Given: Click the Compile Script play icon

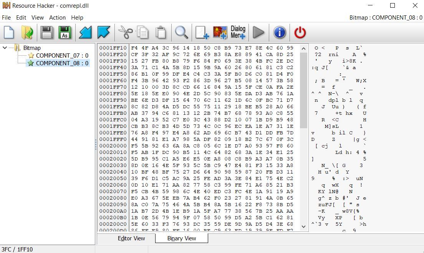Looking at the screenshot, I should (259, 33).
